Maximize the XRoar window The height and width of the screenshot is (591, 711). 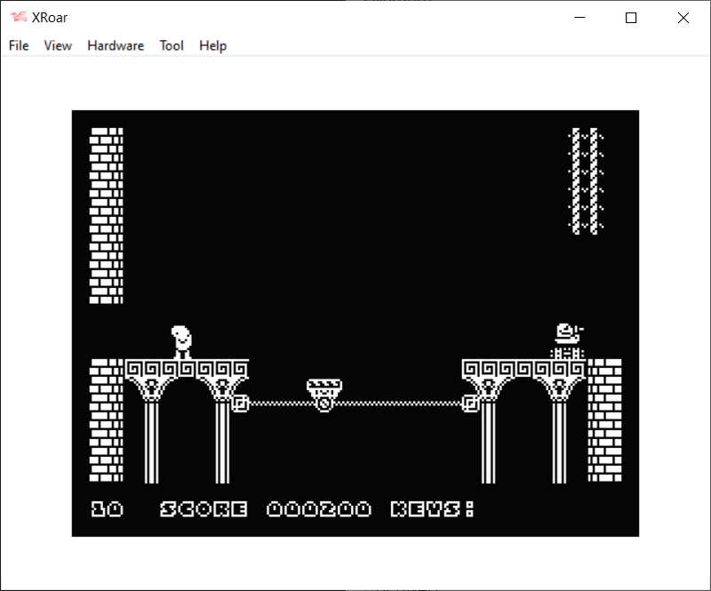(x=631, y=18)
